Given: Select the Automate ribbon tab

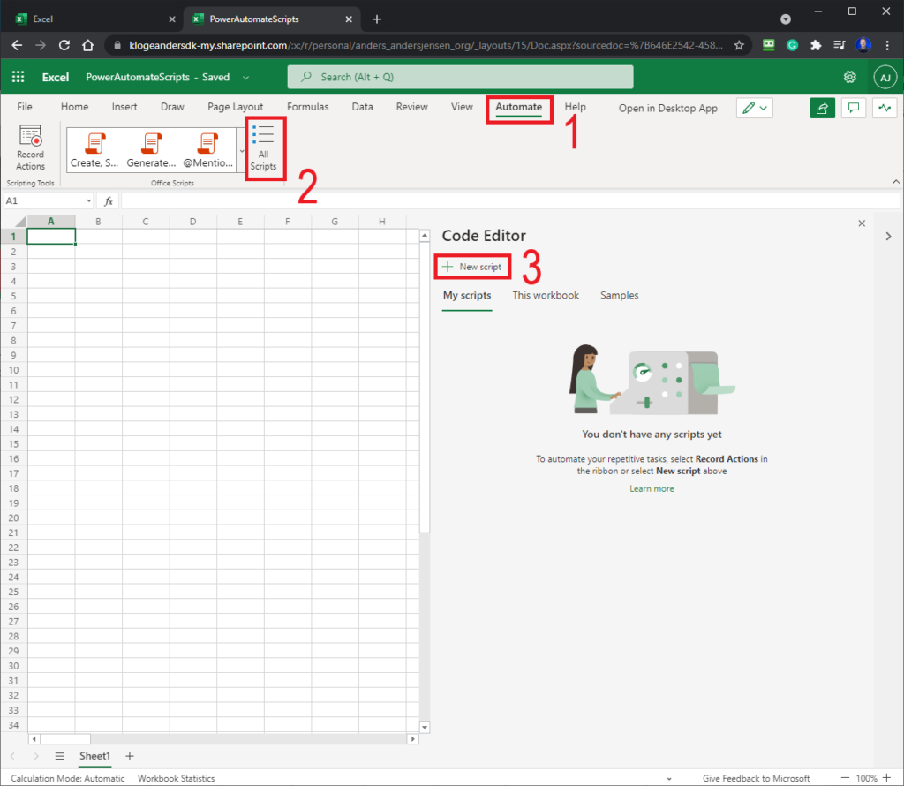Looking at the screenshot, I should [x=519, y=107].
